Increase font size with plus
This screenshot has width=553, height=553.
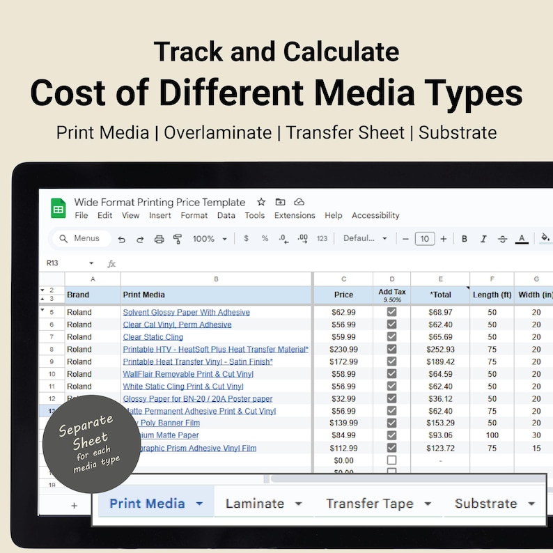coord(444,239)
